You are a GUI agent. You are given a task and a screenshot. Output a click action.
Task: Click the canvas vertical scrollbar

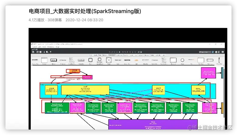(x=224, y=93)
